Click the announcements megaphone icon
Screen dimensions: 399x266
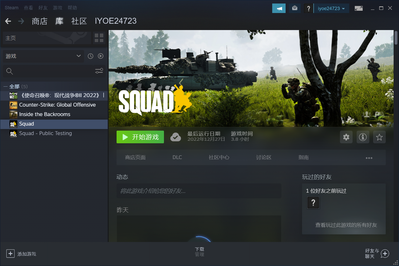[279, 9]
